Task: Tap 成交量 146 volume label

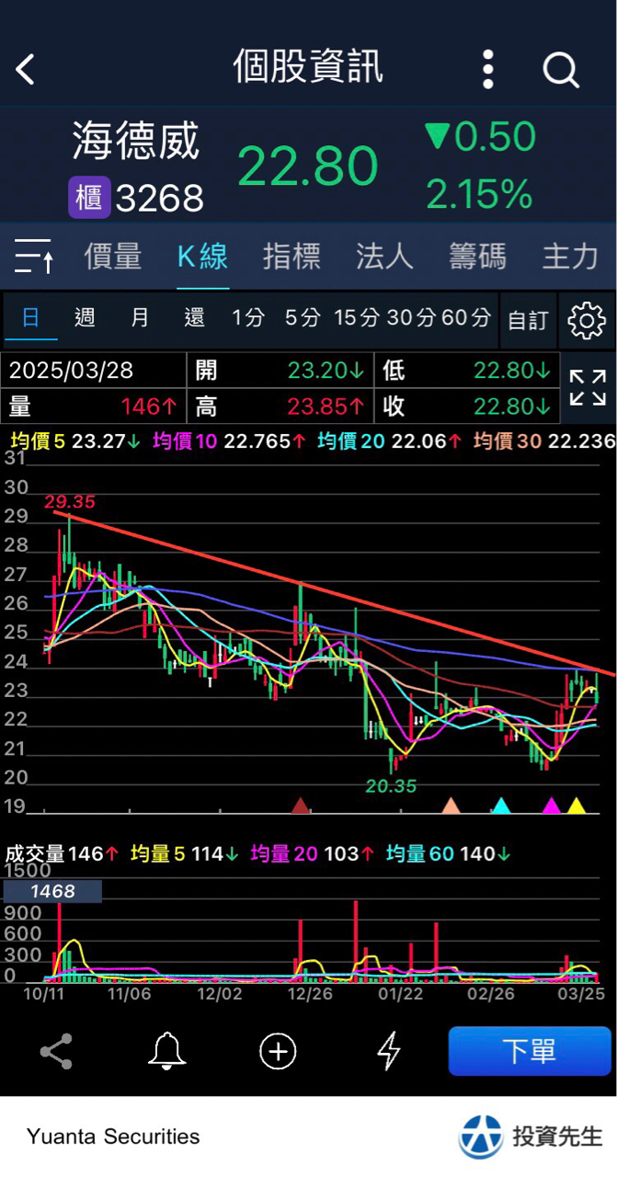Action: pyautogui.click(x=63, y=854)
